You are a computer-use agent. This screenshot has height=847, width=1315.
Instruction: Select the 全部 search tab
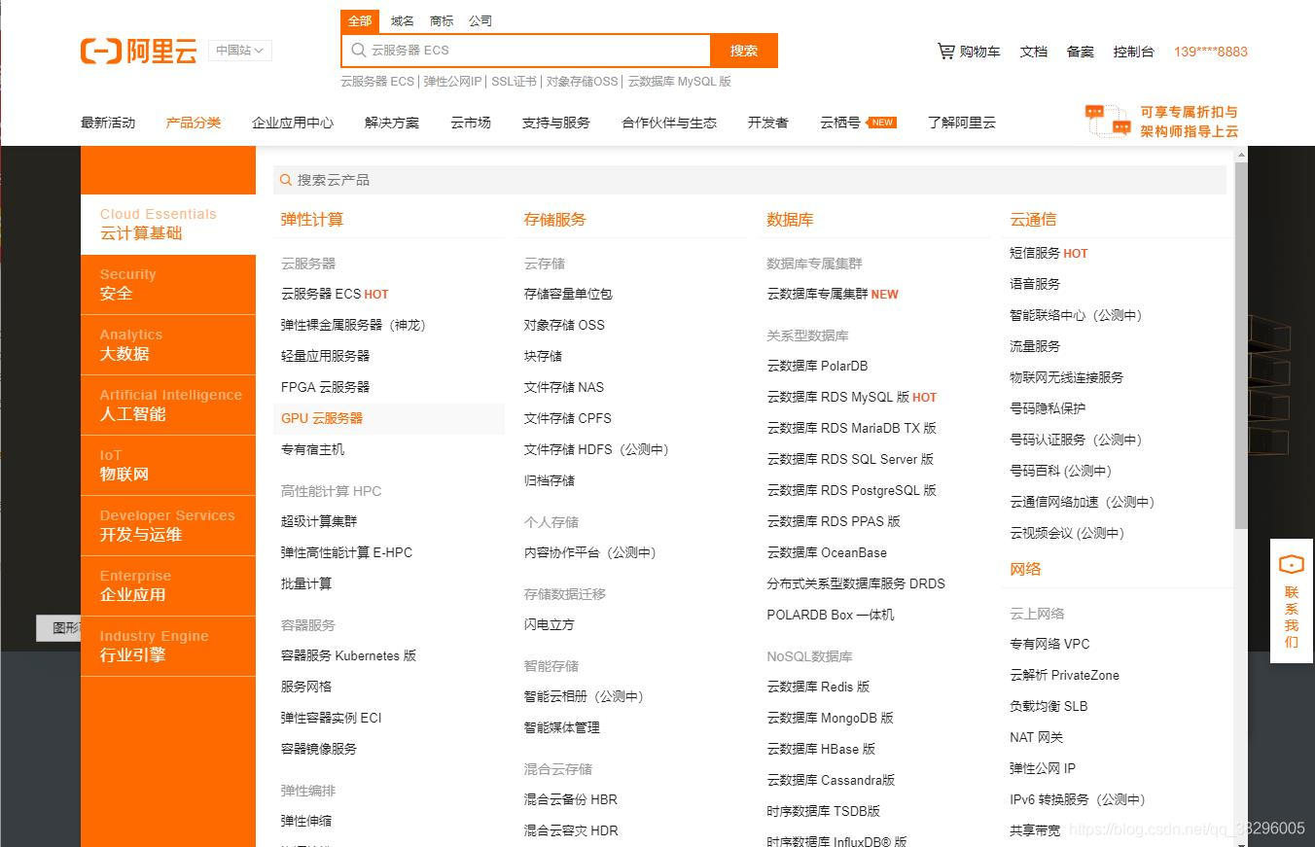359,20
